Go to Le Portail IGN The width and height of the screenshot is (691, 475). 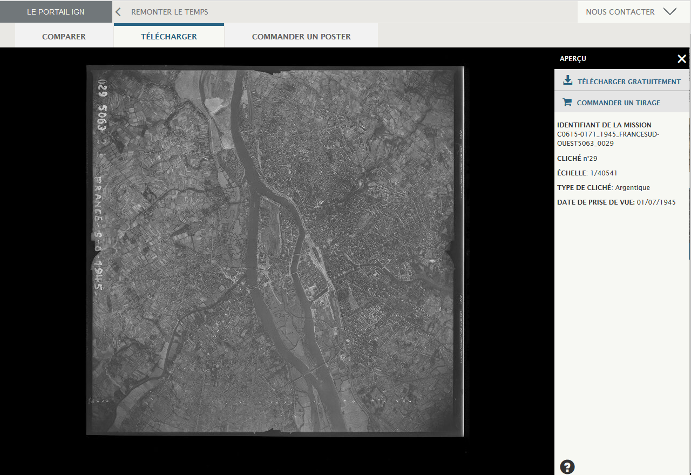56,12
